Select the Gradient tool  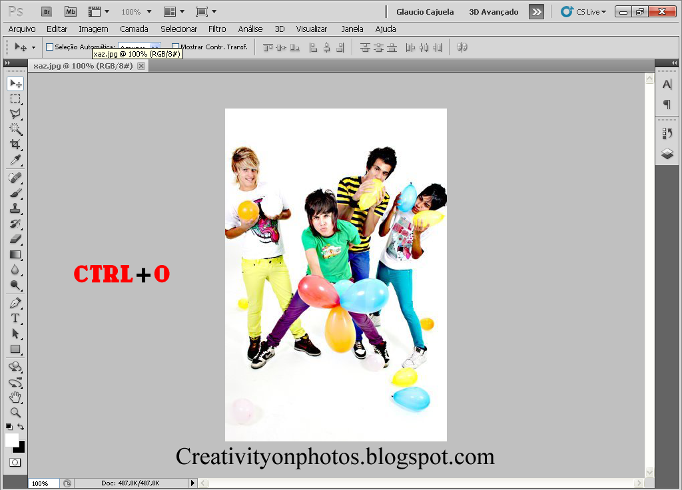15,254
